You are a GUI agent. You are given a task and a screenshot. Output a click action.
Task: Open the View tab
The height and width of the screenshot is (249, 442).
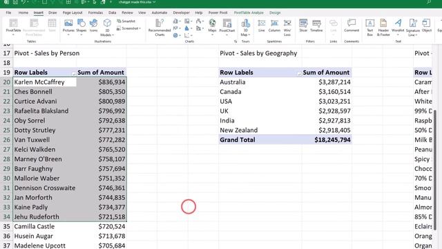click(142, 12)
